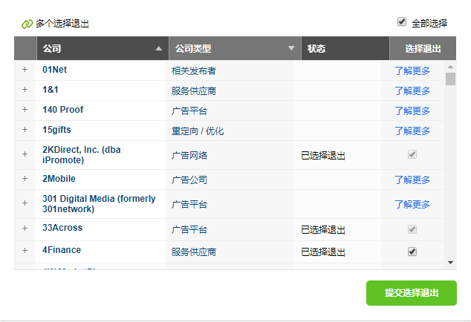
Task: Toggle the opt-out checkbox for 4Finance
Action: (x=412, y=252)
